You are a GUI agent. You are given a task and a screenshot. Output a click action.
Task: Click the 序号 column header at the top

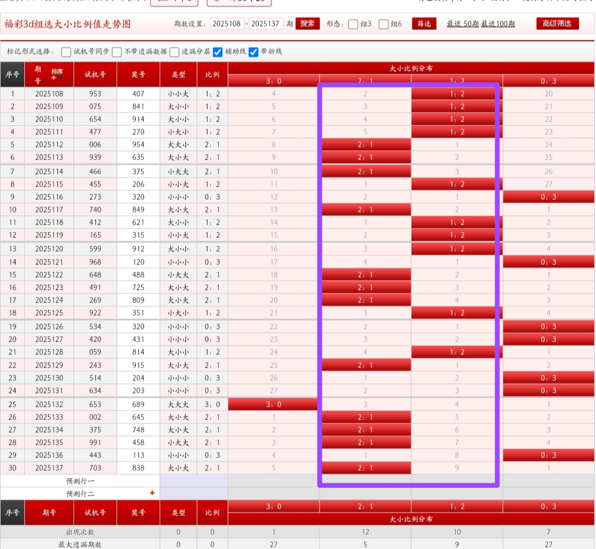point(12,74)
